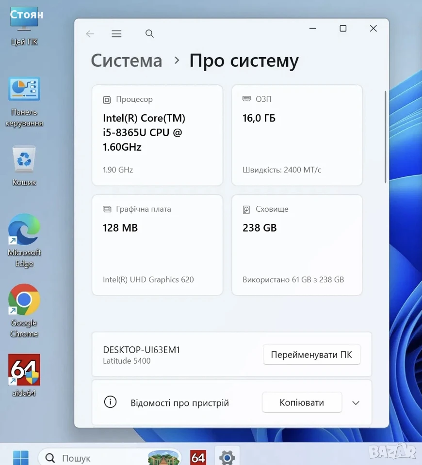
Task: Click the landscape picture in the search box
Action: 163,457
